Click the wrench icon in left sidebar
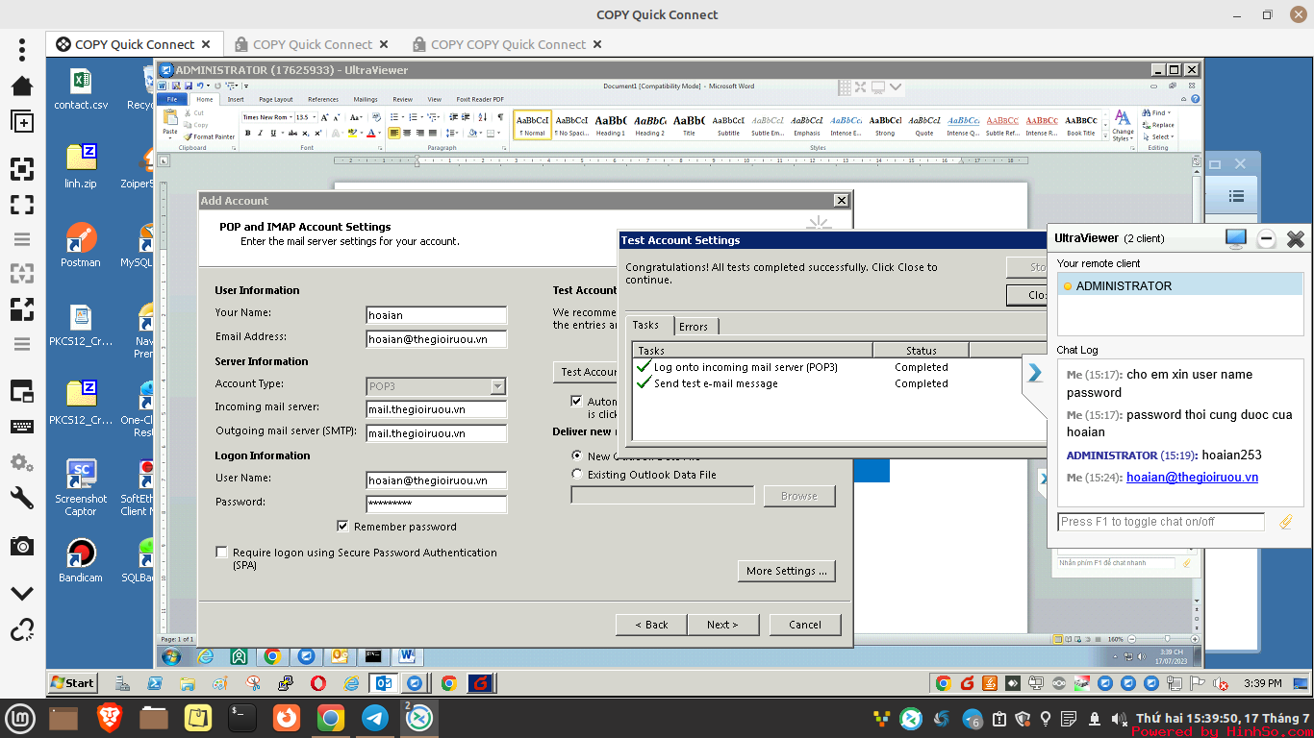This screenshot has height=738, width=1314. pos(21,498)
